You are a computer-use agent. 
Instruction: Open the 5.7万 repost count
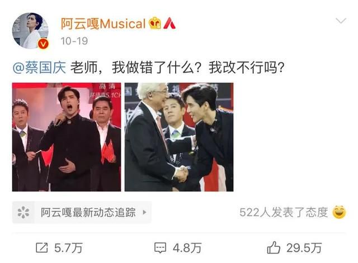click(x=68, y=248)
